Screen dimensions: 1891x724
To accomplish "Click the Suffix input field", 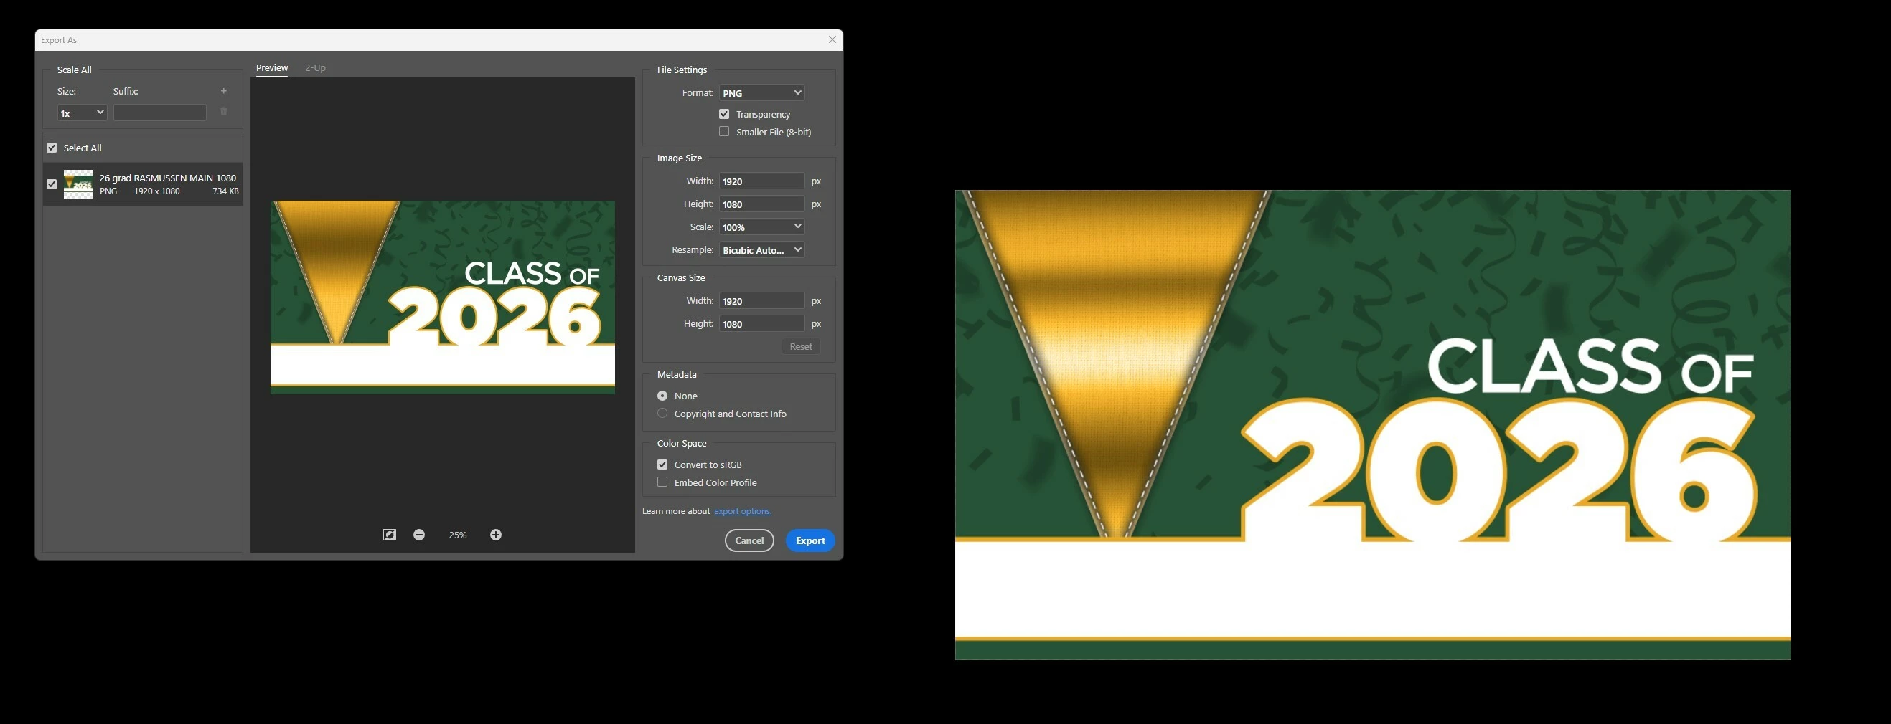I will [x=160, y=113].
